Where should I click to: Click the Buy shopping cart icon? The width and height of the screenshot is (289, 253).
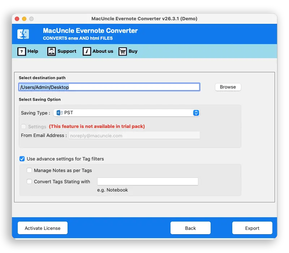122,51
